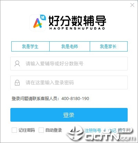Click the user silhouette icon in account field
The width and height of the screenshot is (138, 143).
point(17,64)
